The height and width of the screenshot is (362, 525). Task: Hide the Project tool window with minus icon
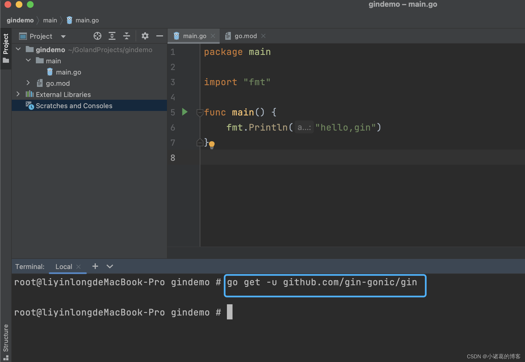click(x=159, y=36)
